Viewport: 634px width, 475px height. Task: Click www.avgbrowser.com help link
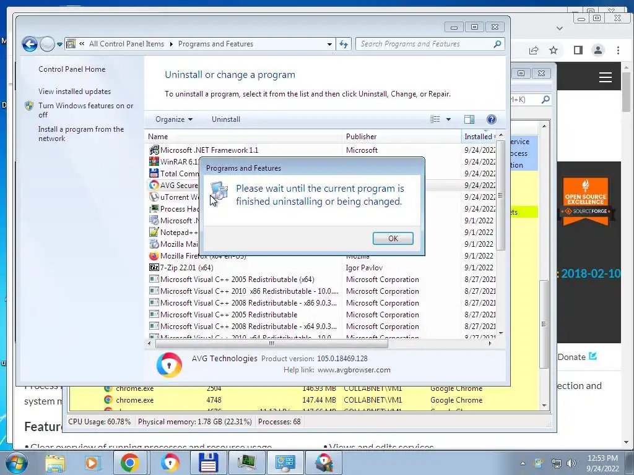click(354, 370)
